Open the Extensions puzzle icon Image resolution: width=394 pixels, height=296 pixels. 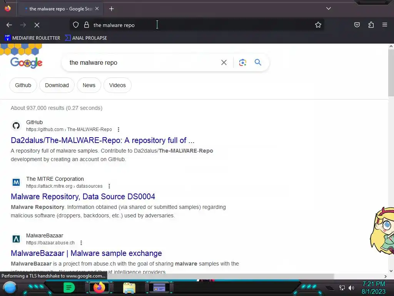click(x=371, y=25)
